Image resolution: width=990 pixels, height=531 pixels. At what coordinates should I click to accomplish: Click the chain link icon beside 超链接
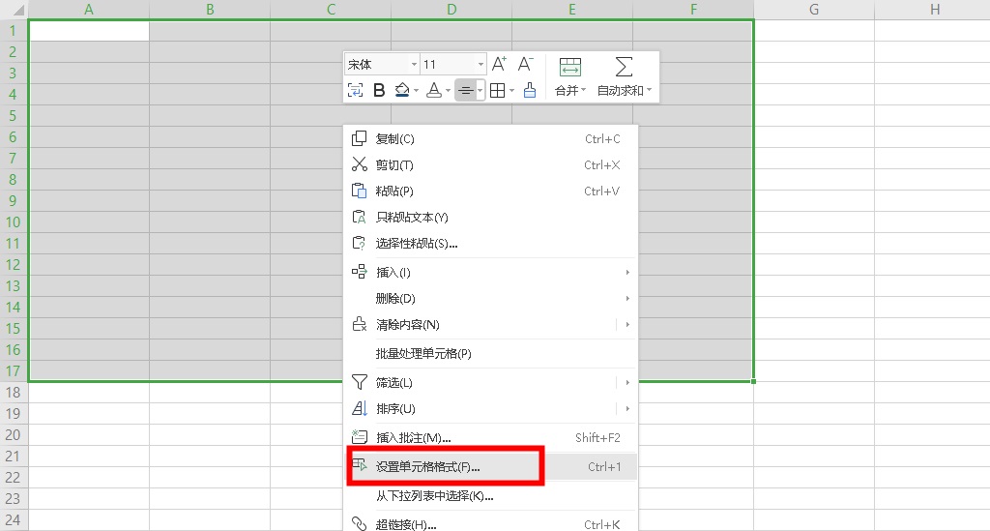click(360, 523)
